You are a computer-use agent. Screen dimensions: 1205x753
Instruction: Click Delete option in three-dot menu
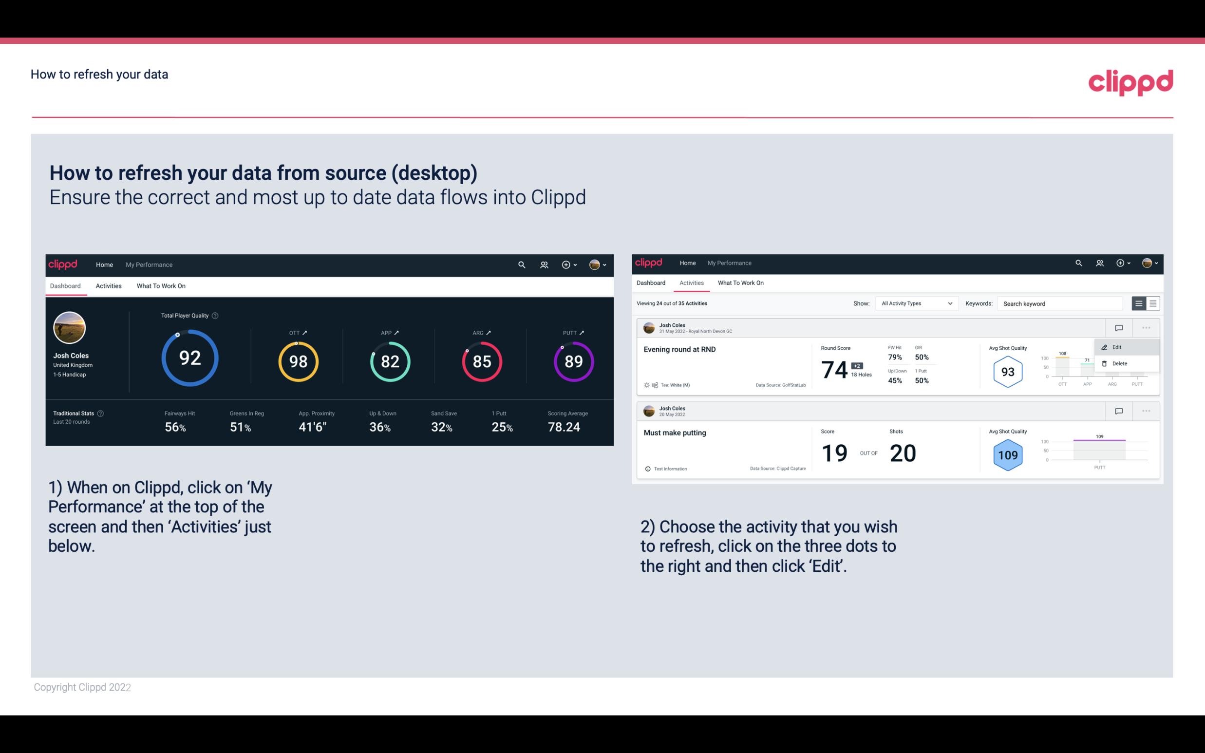1119,363
